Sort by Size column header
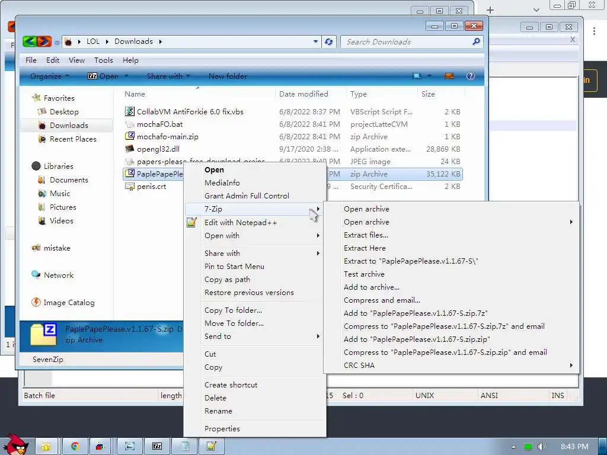The image size is (607, 455). (428, 94)
